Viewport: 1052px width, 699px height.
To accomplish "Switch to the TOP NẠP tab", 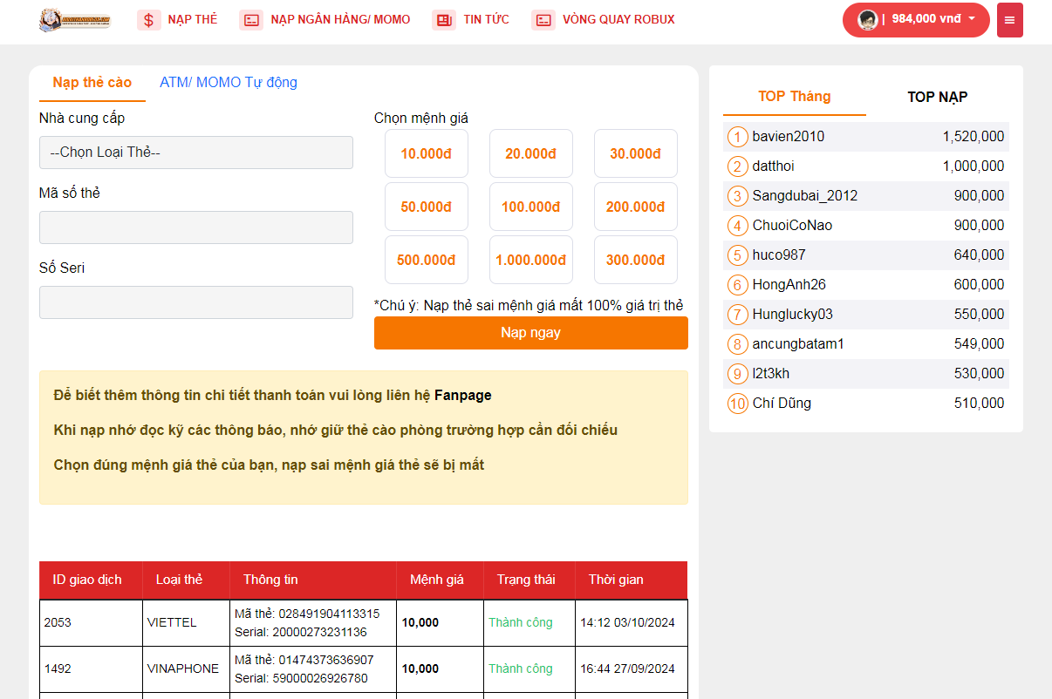I will pos(937,97).
